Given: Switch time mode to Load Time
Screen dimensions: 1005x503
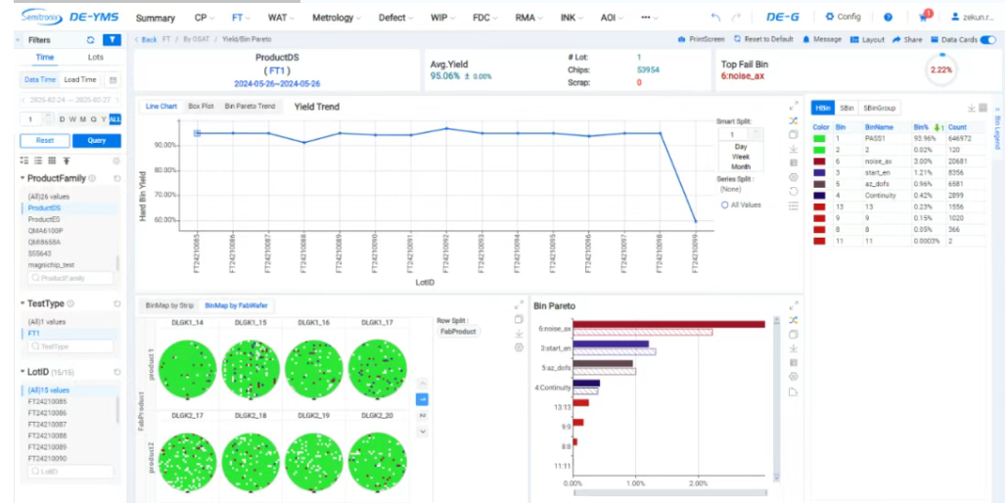Looking at the screenshot, I should 79,80.
